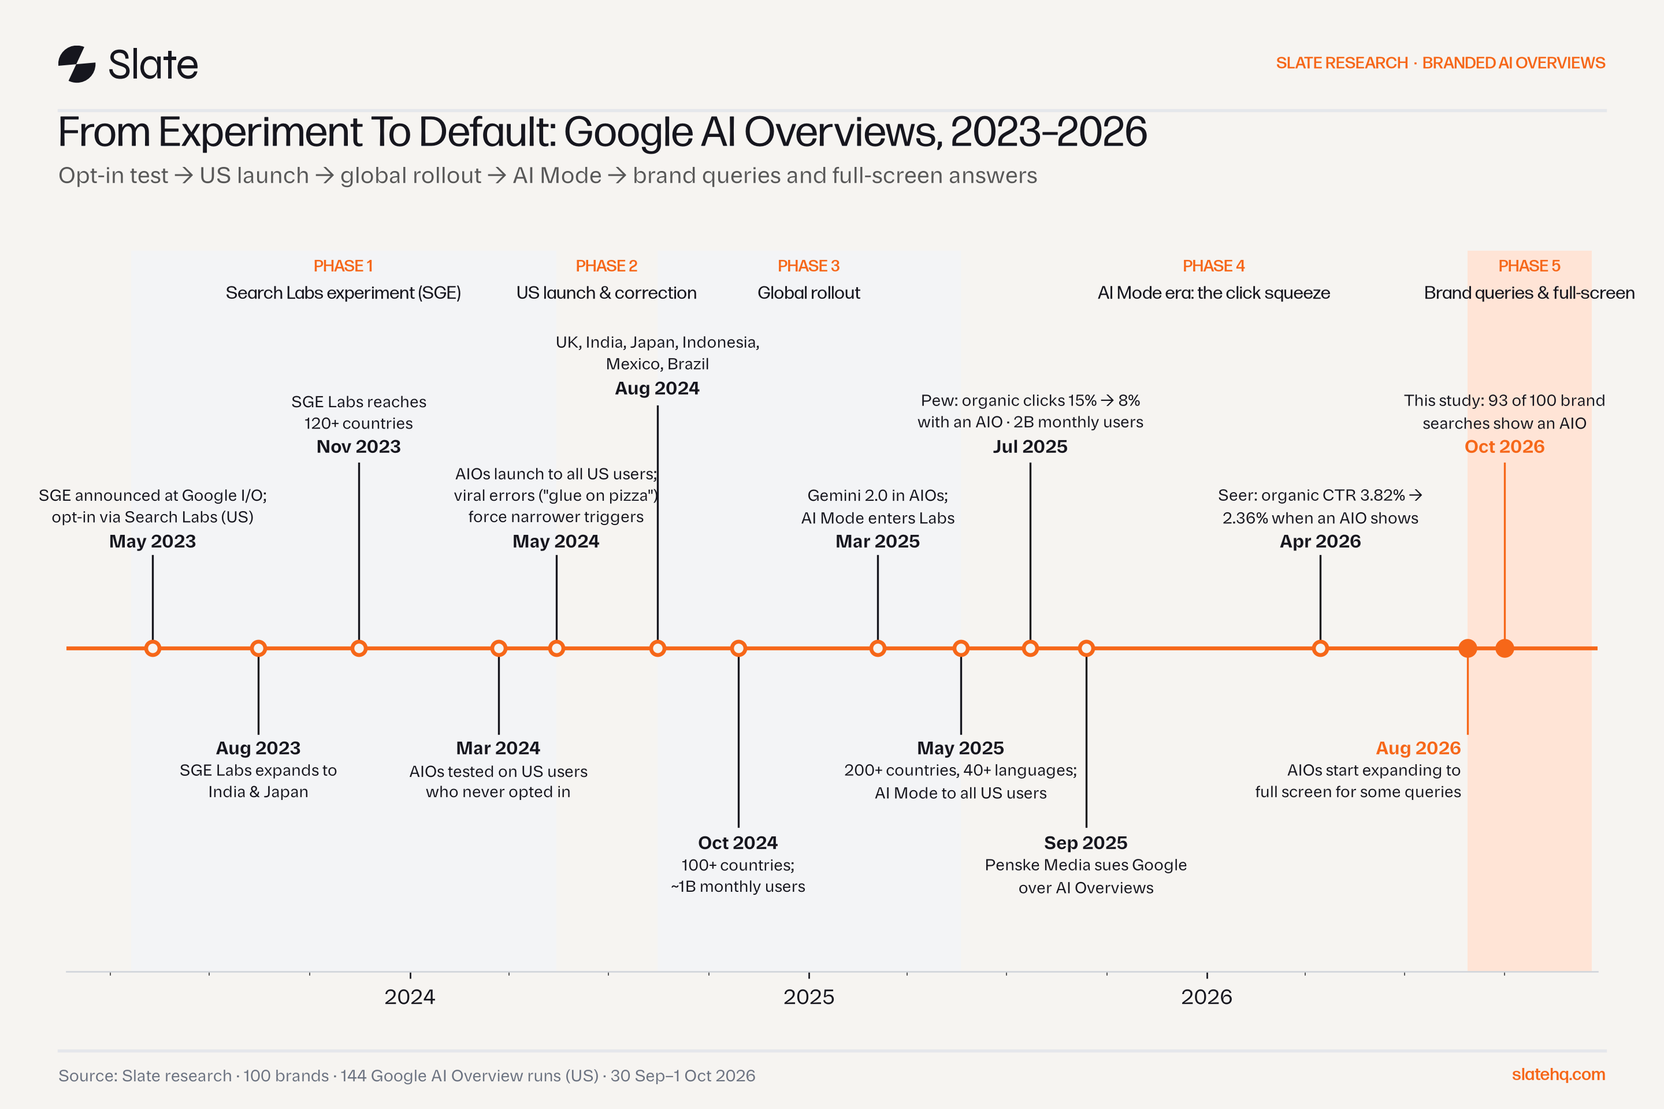Select the filled Aug 2026 timeline marker
1664x1109 pixels.
coord(1468,648)
